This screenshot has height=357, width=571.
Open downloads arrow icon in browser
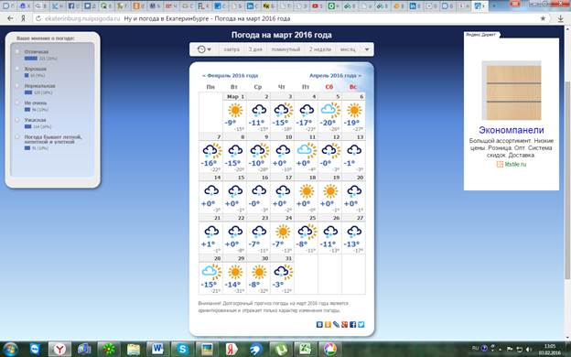[560, 18]
